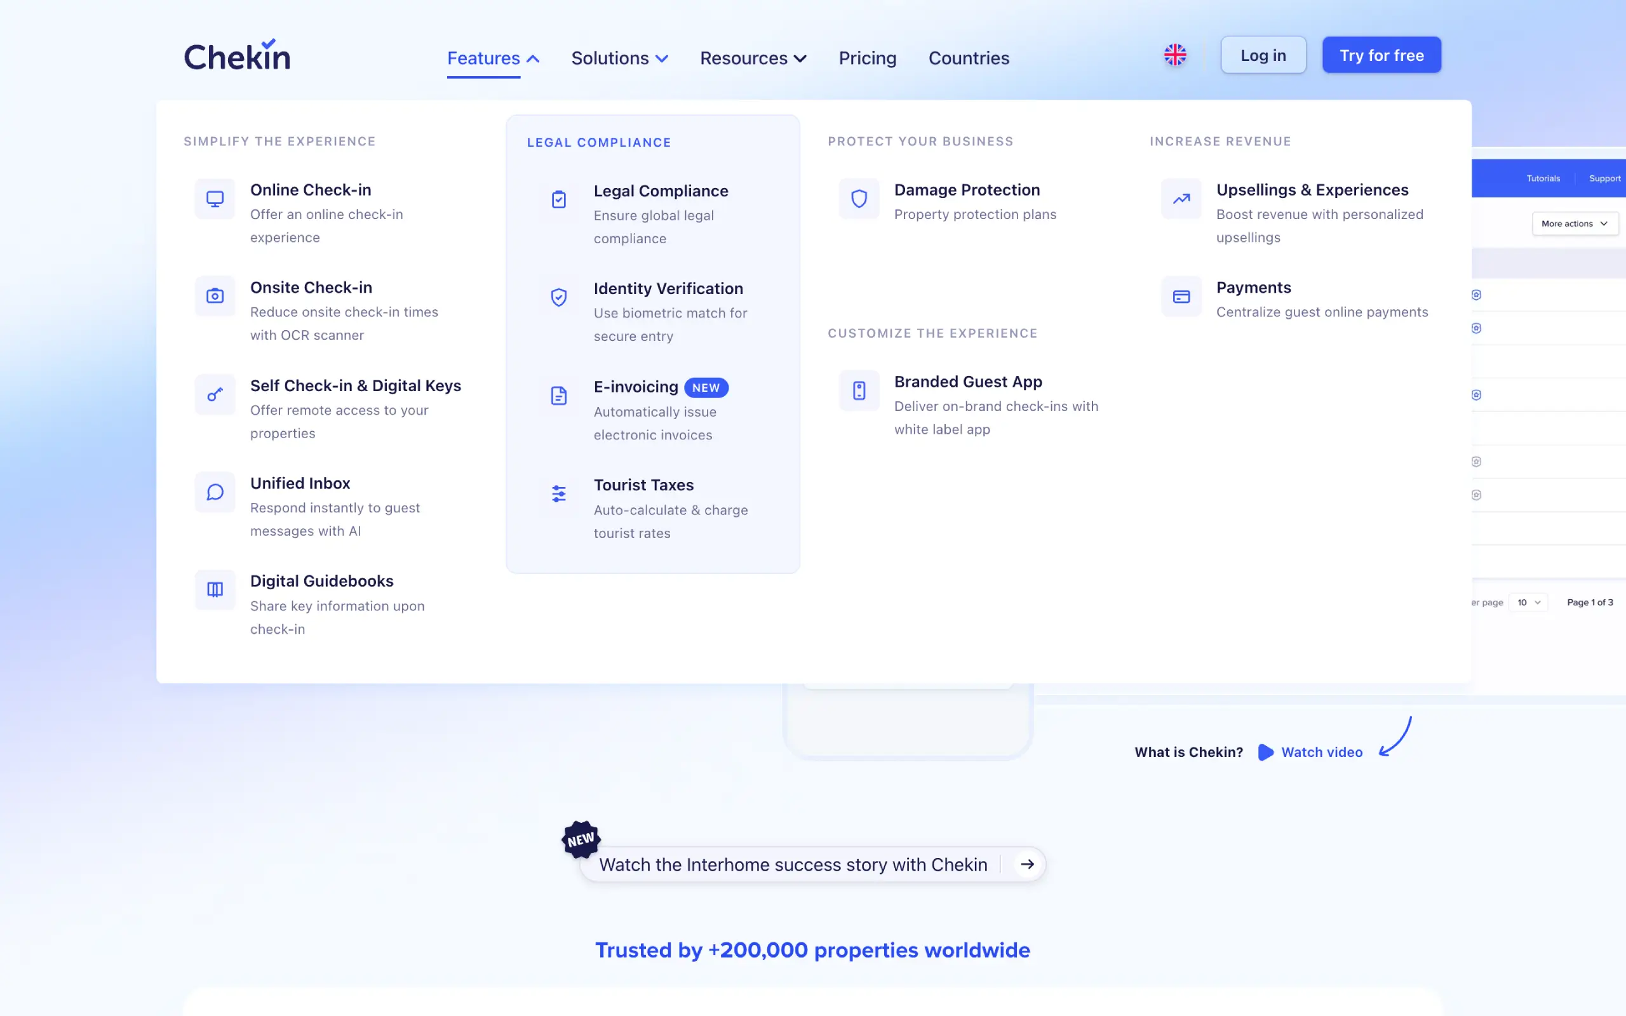Open the More actions dropdown

click(1575, 224)
